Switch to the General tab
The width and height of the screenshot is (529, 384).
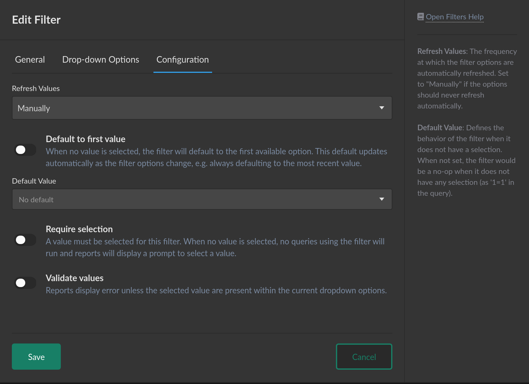pyautogui.click(x=30, y=60)
